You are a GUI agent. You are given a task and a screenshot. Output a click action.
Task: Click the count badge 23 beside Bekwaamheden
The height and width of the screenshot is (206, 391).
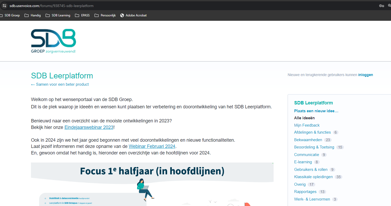click(x=328, y=140)
